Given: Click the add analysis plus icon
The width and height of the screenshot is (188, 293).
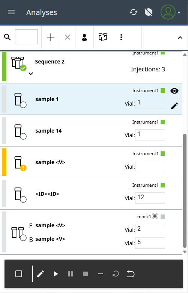Looking at the screenshot, I should click(x=51, y=37).
